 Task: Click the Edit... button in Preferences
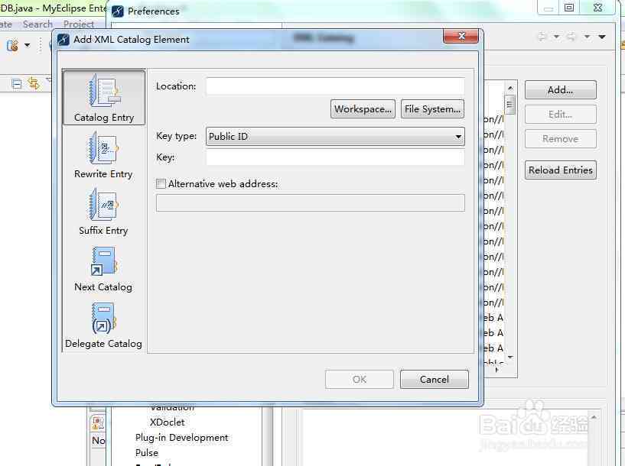click(561, 115)
